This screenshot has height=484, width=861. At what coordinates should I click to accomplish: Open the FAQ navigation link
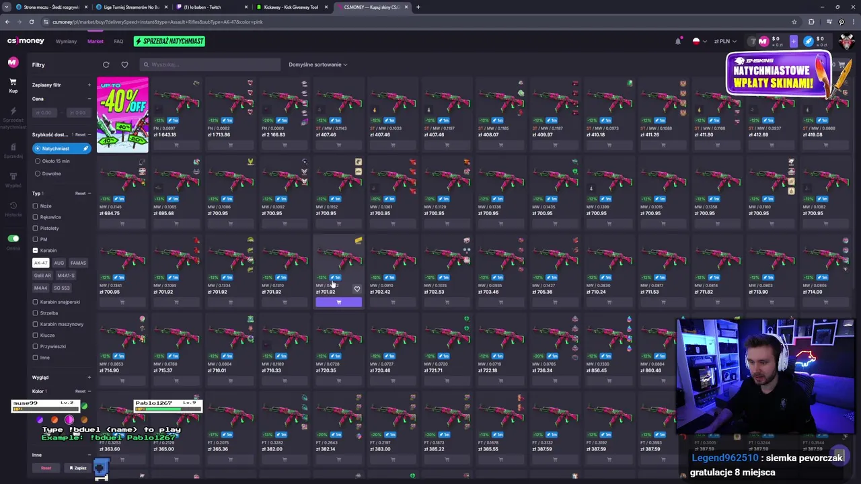pyautogui.click(x=118, y=41)
